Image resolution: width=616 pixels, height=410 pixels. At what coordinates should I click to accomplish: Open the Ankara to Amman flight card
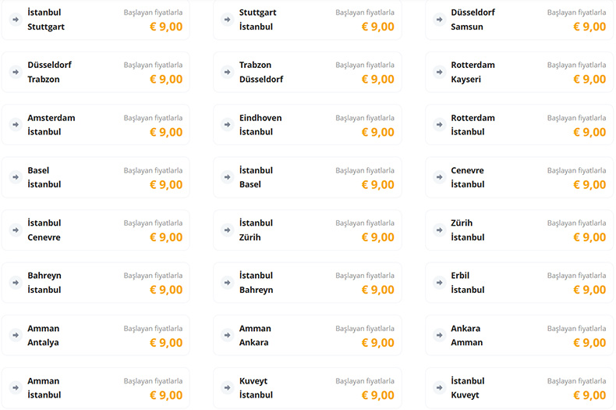(519, 336)
